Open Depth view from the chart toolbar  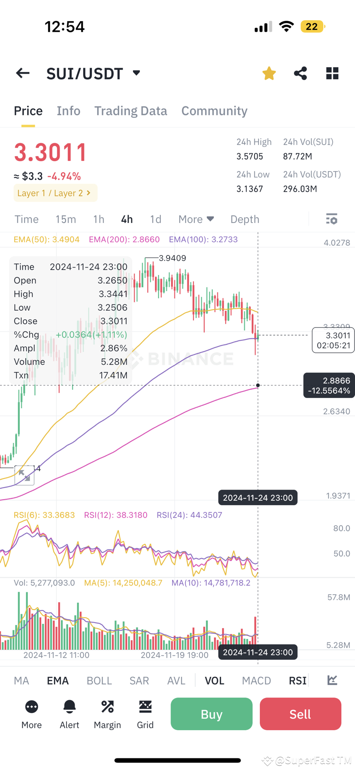coord(244,219)
